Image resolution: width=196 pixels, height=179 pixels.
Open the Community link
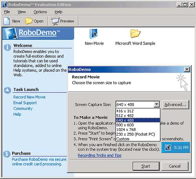(x=23, y=108)
